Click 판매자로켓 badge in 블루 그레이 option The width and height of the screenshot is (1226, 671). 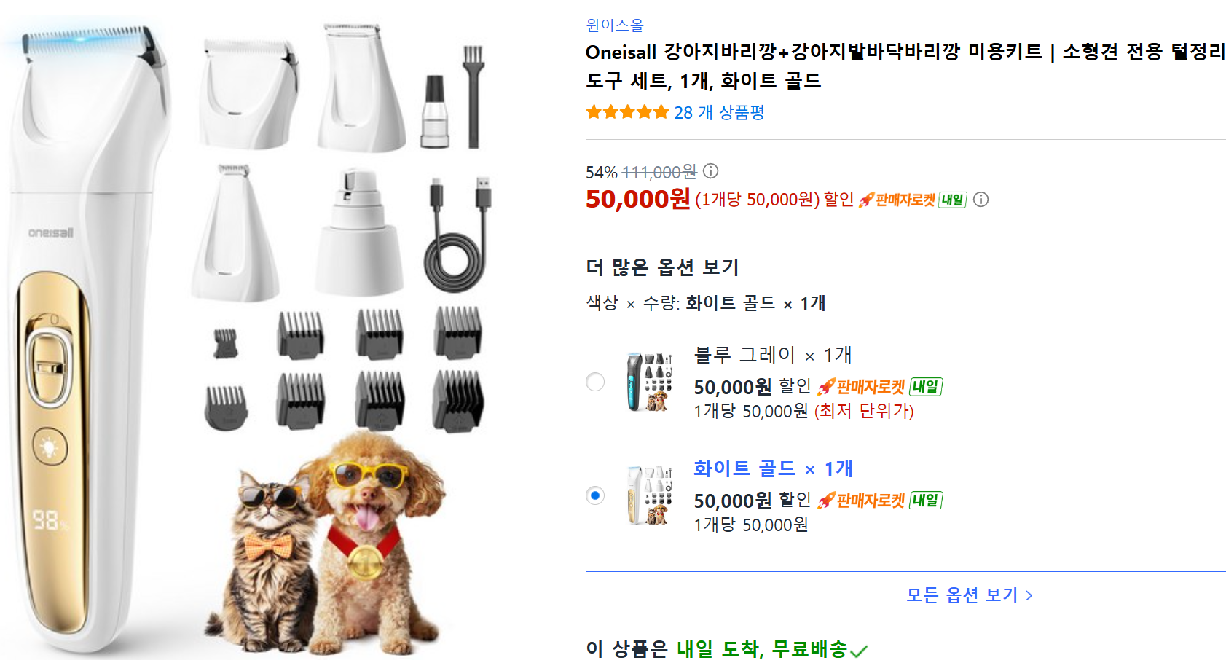862,387
